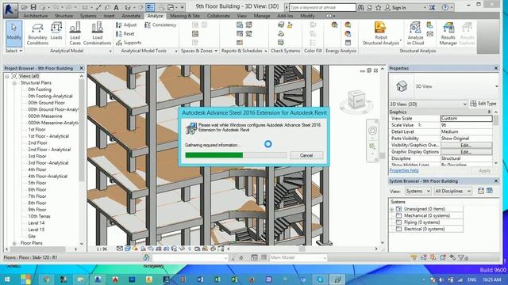Select the 9th Floor structural plan
Image resolution: width=508 pixels, height=285 pixels.
point(37,209)
